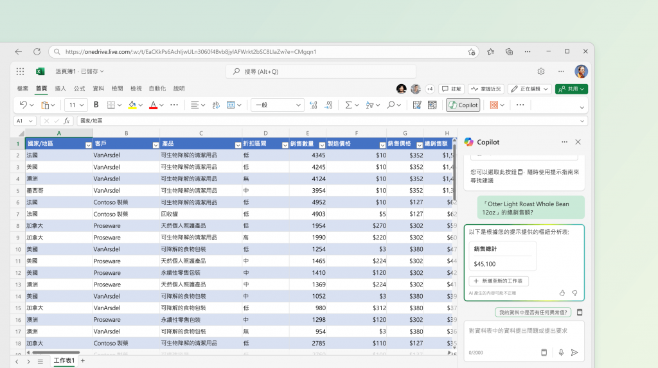Switch to the 公式 tab

click(79, 89)
